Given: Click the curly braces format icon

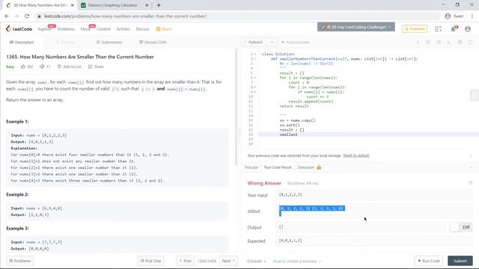Looking at the screenshot, I should pyautogui.click(x=428, y=42).
